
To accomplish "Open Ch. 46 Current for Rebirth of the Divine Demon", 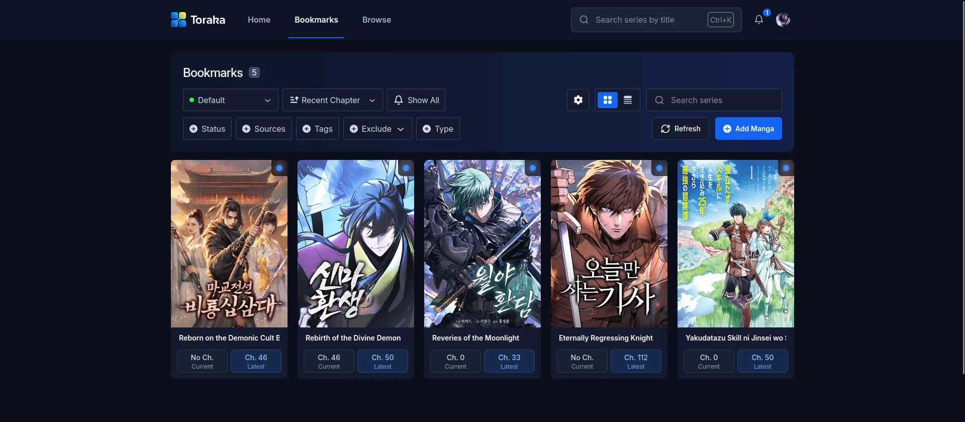I will (329, 361).
